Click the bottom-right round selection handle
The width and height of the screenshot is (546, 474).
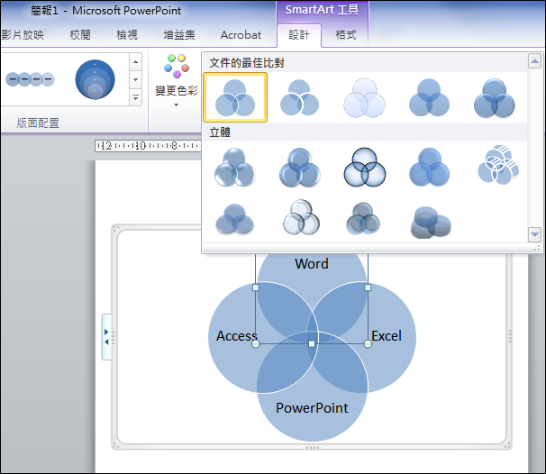(x=368, y=344)
